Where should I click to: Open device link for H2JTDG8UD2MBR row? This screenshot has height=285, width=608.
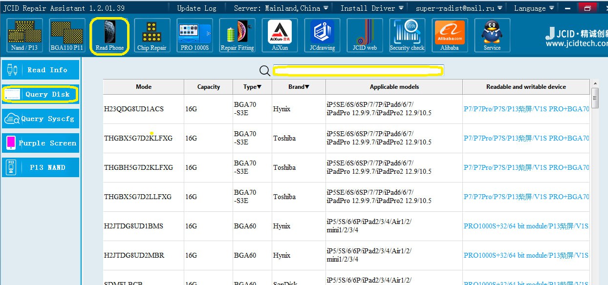pos(526,255)
